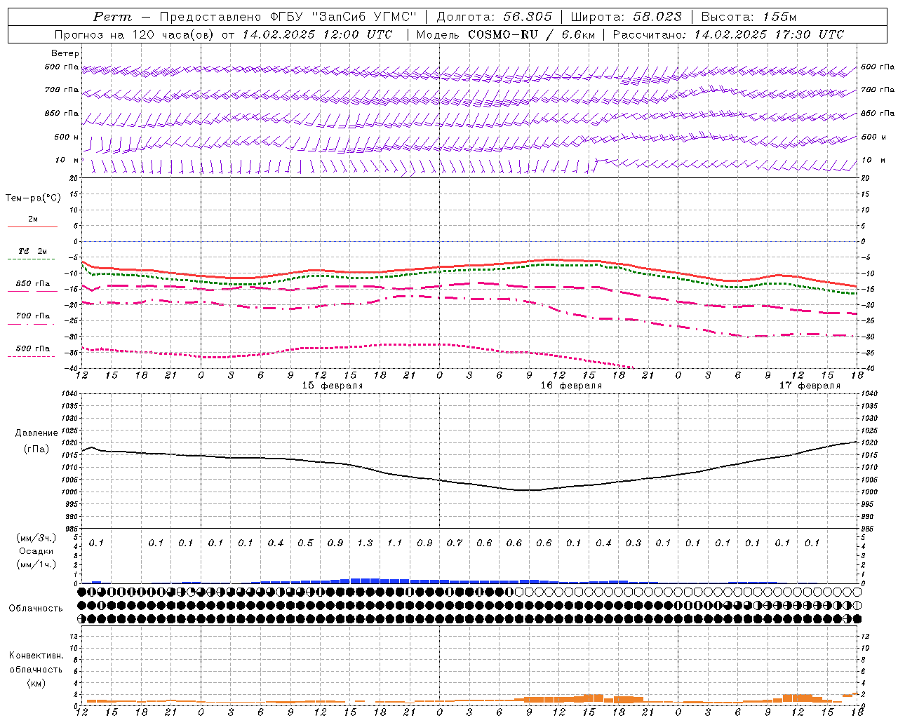Click the "(гПа)" unit label under Давление
The width and height of the screenshot is (898, 718).
point(36,449)
